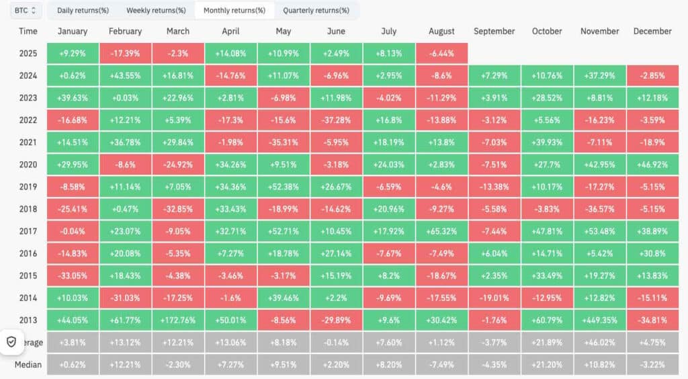688x379 pixels.
Task: Click the August 2025 -6.44% cell
Action: tap(441, 54)
